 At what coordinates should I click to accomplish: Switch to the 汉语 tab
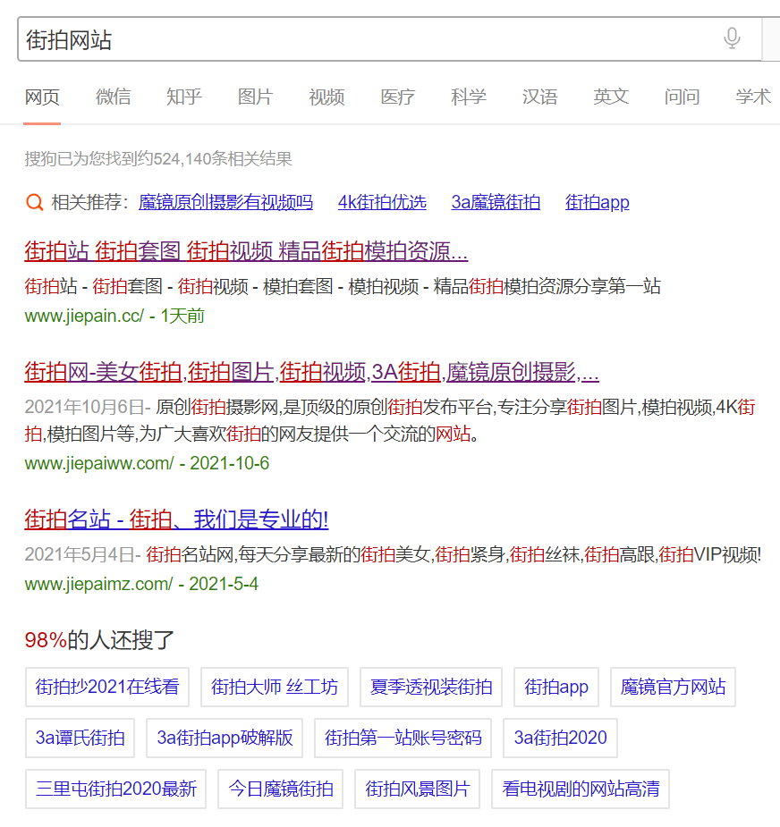[540, 97]
